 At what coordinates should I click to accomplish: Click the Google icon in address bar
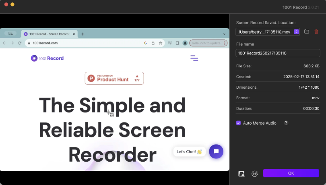tap(145, 43)
